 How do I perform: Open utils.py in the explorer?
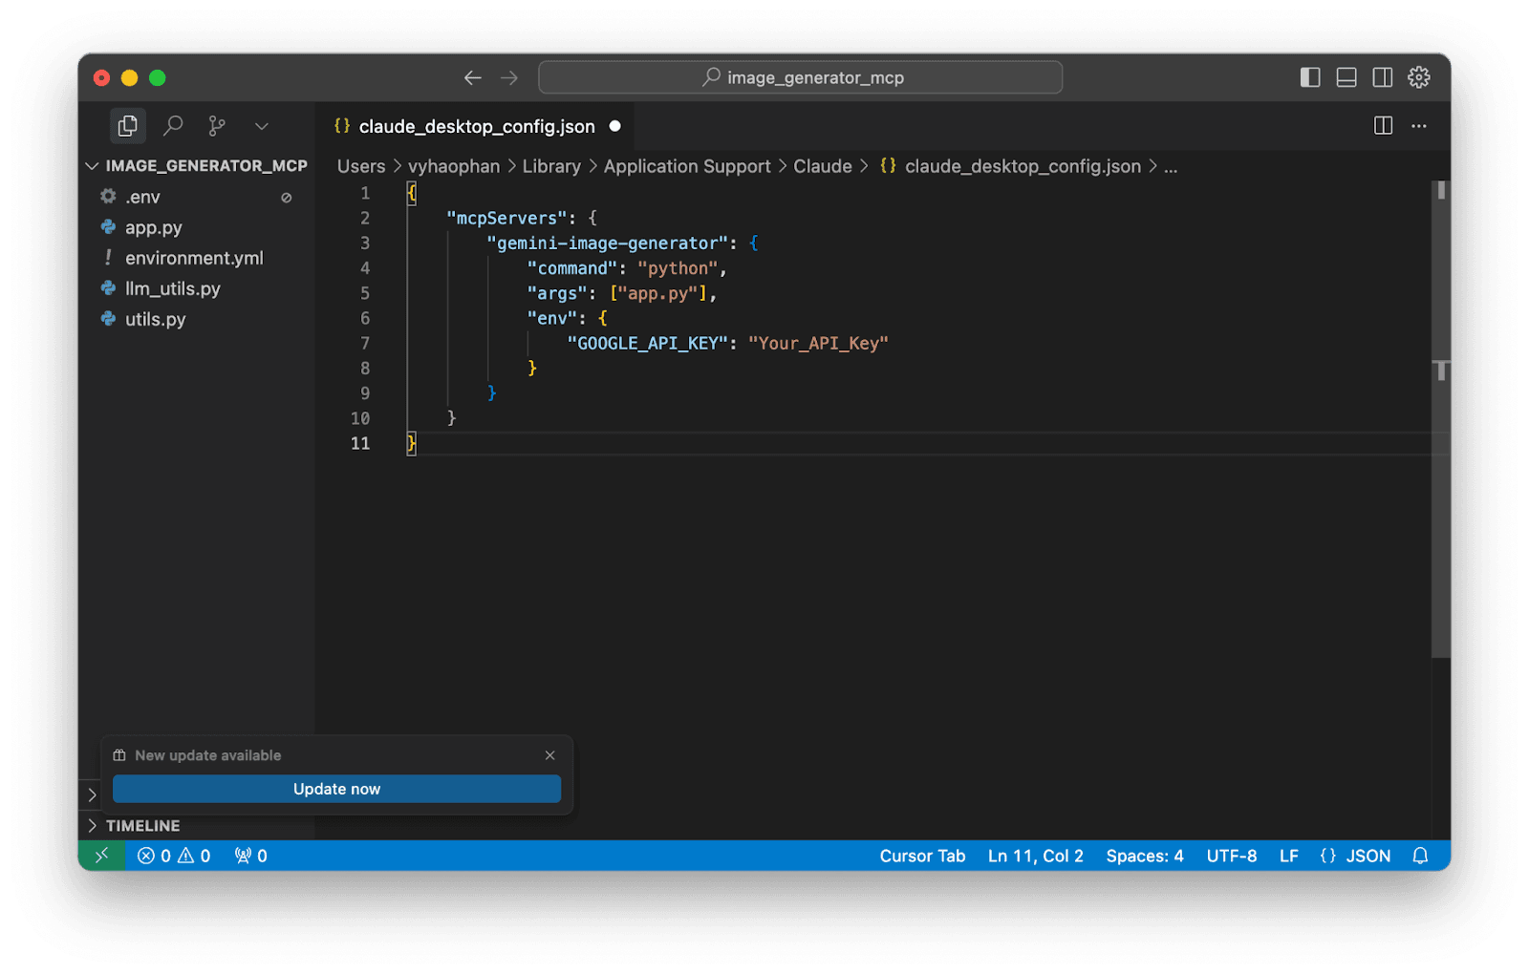point(197,319)
